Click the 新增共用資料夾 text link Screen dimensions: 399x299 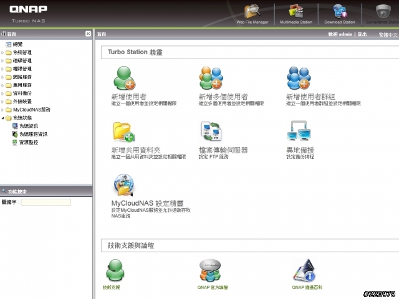(x=136, y=150)
